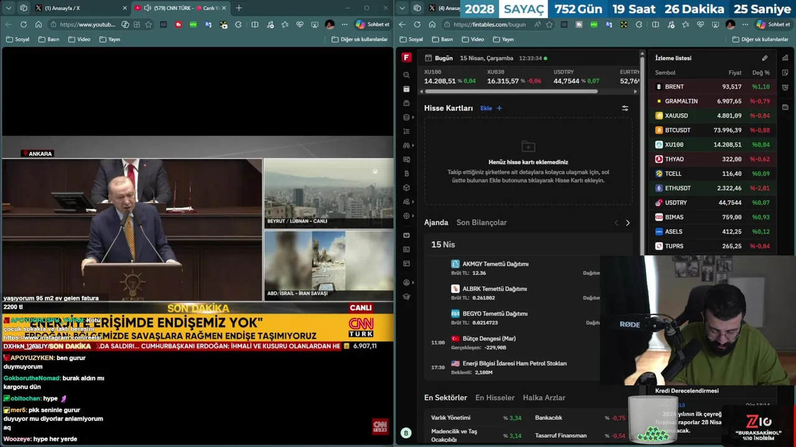Screen dimensions: 796x447
Task: Go to home in YouTube browser window
Action: point(39,25)
